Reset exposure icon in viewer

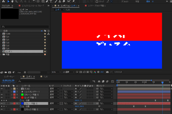98,72
